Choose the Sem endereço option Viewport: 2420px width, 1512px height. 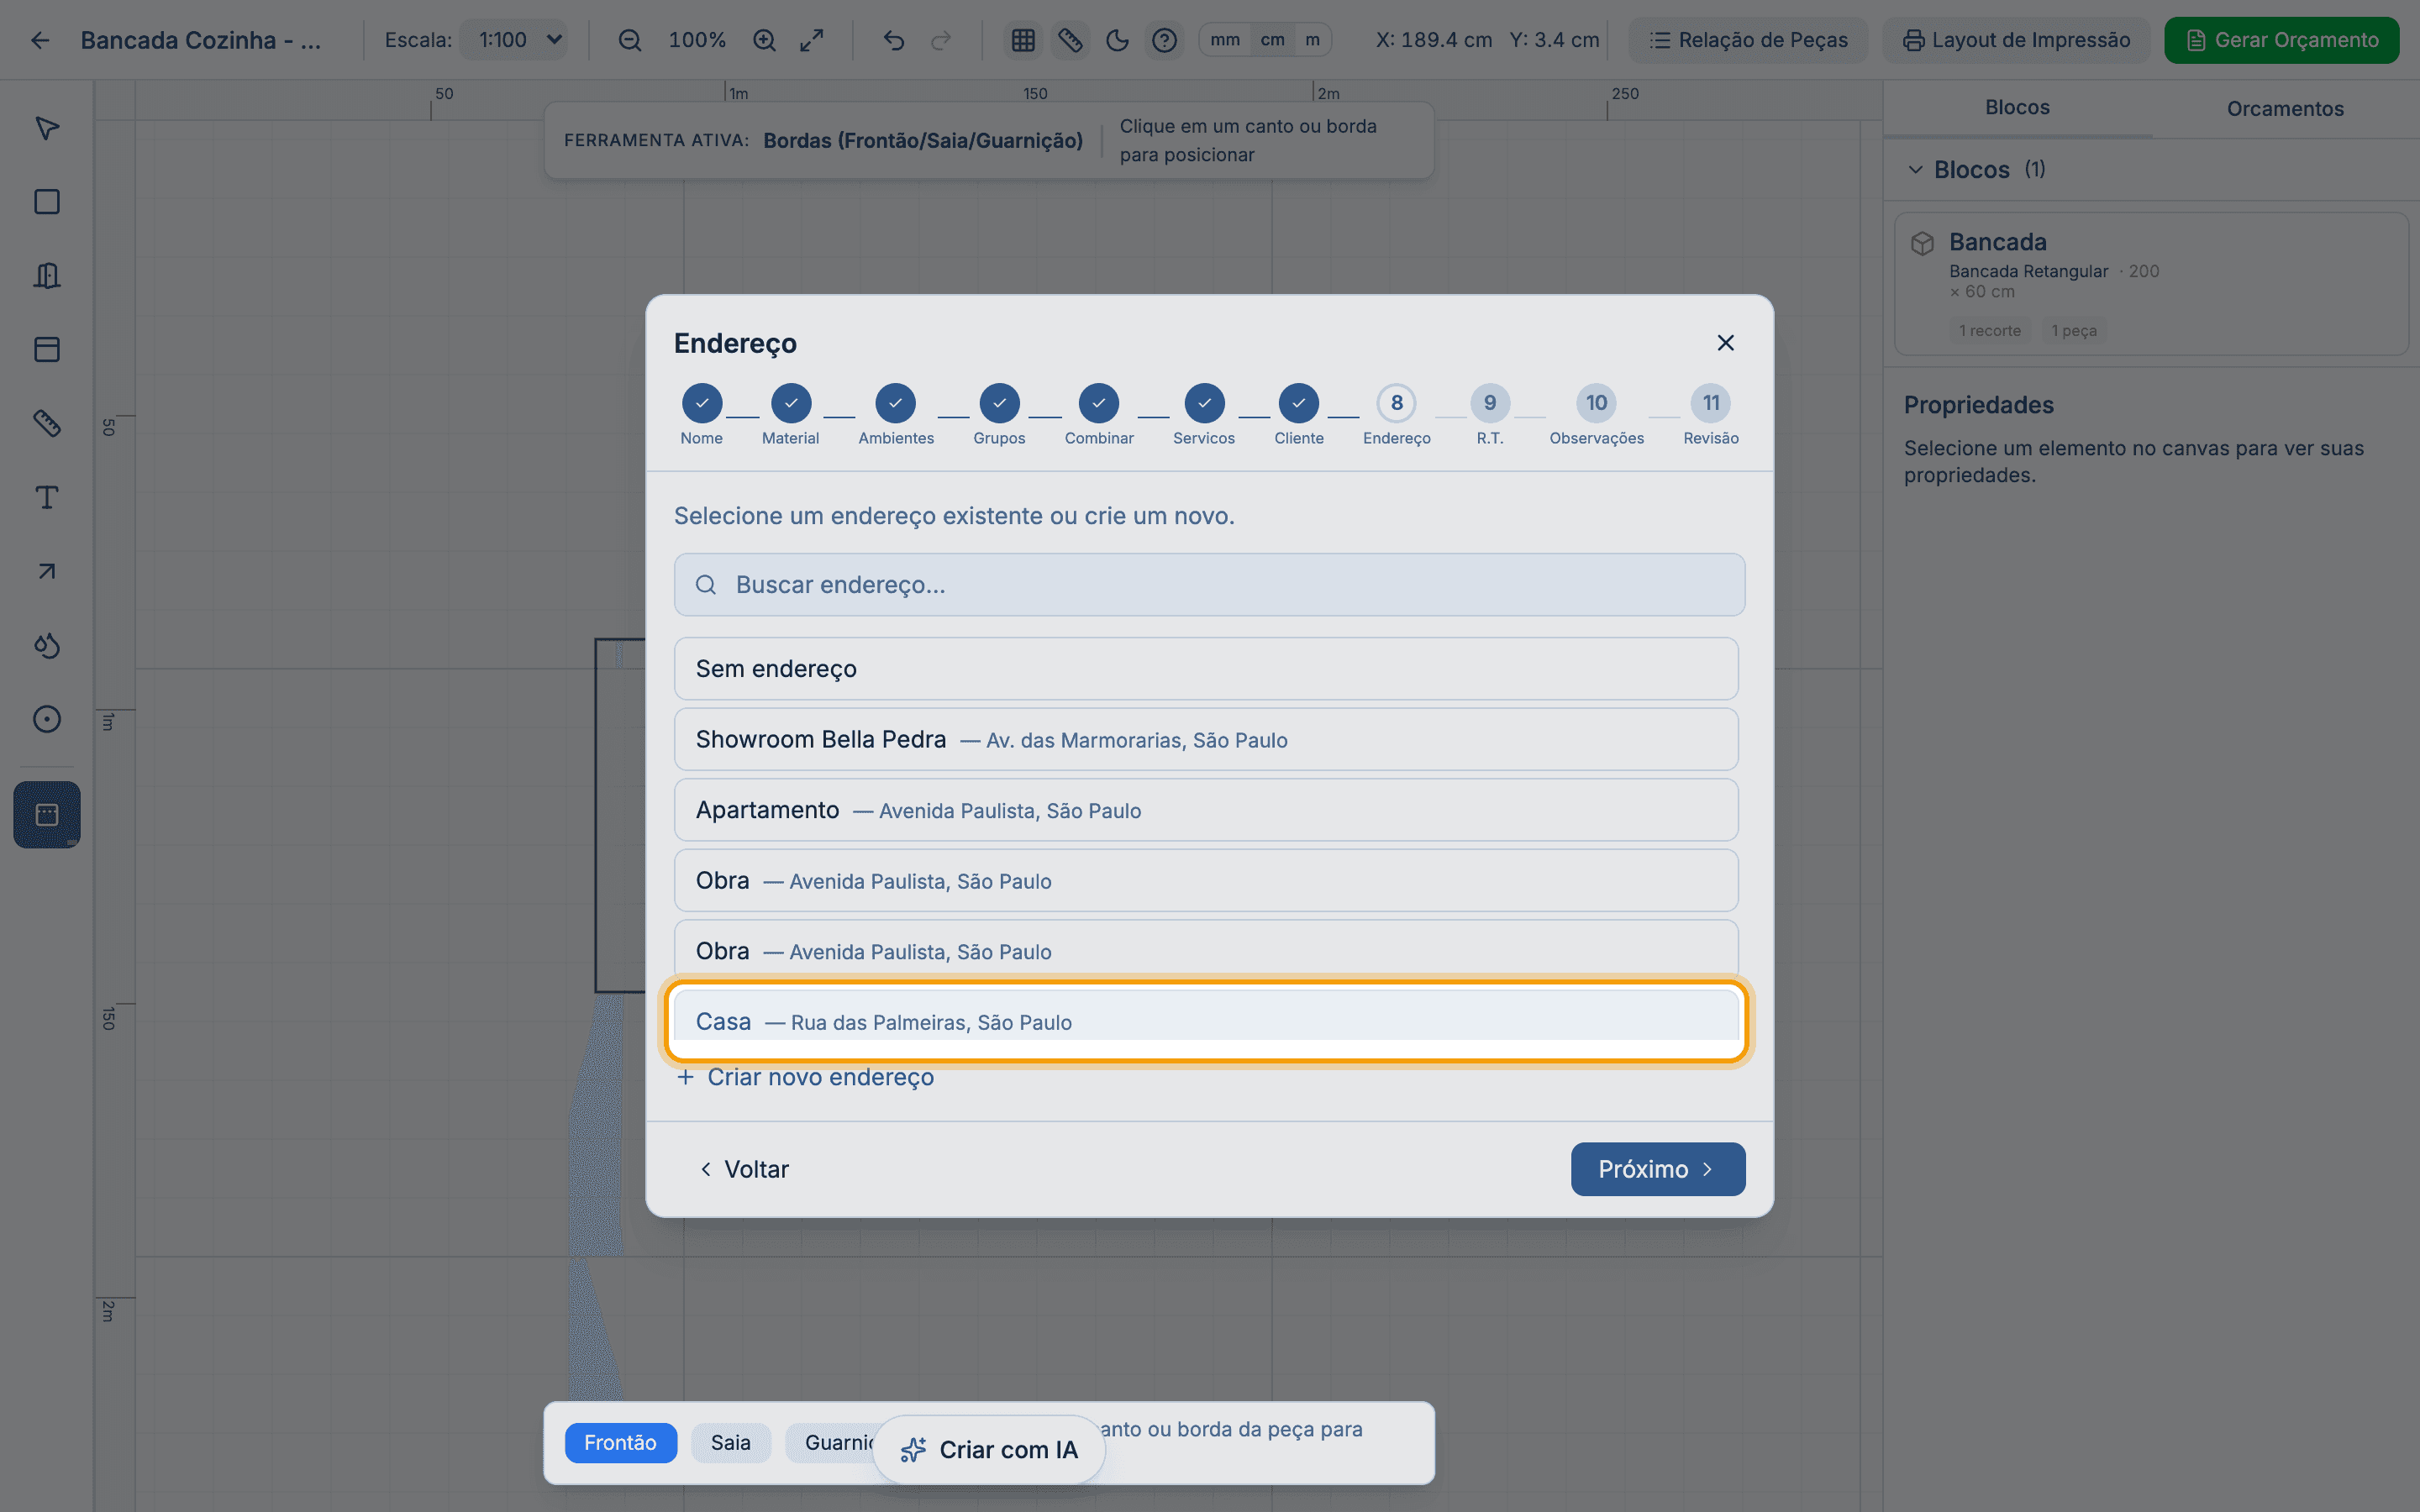(1206, 669)
